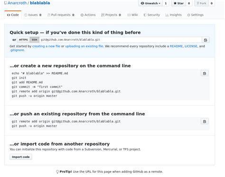225x177 pixels.
Task: Open the Unwatch notifications dropdown
Action: click(150, 3)
